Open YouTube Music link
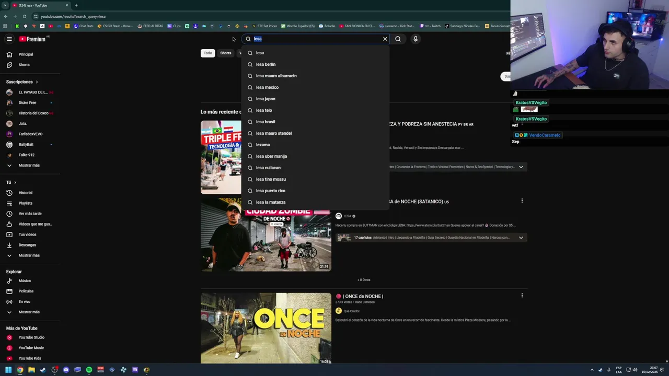This screenshot has height=376, width=669. tap(31, 348)
